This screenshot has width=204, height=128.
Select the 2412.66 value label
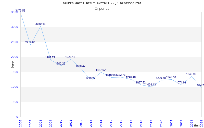point(30,42)
